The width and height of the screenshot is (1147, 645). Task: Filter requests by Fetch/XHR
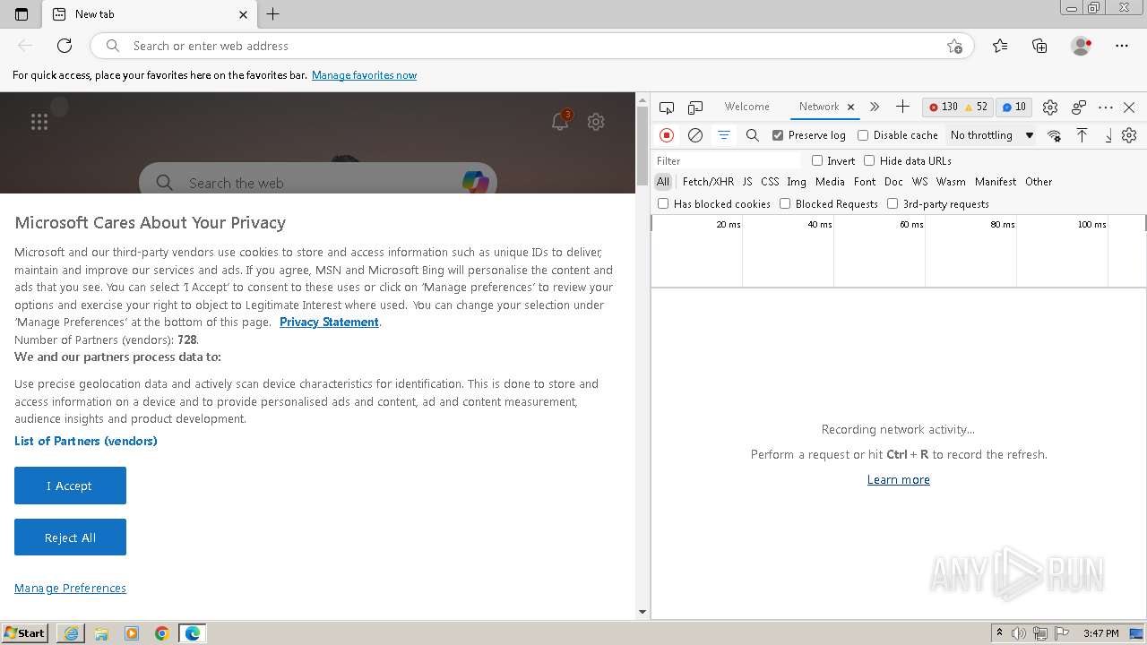pyautogui.click(x=708, y=182)
